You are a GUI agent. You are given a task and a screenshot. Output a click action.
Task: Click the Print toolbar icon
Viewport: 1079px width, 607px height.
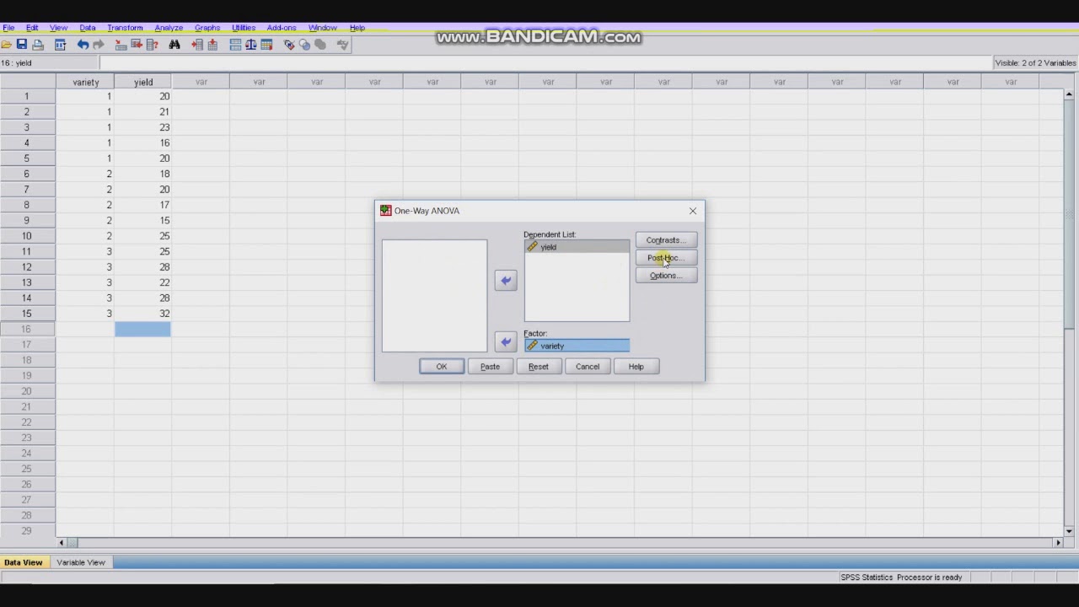point(38,45)
